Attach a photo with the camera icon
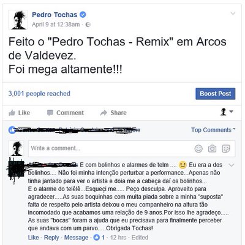245x245 pixels. [212, 149]
